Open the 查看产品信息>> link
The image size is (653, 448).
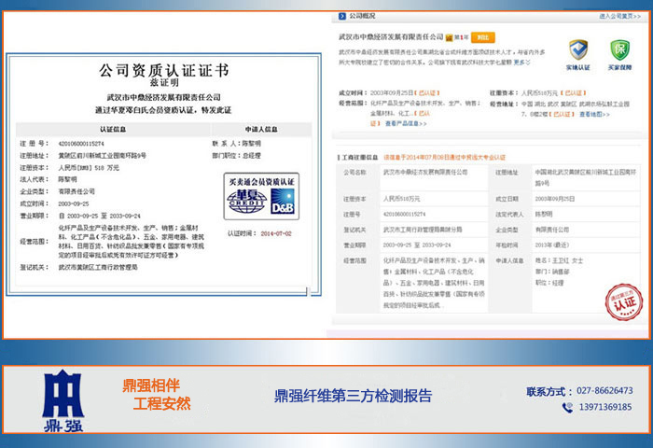coord(406,123)
